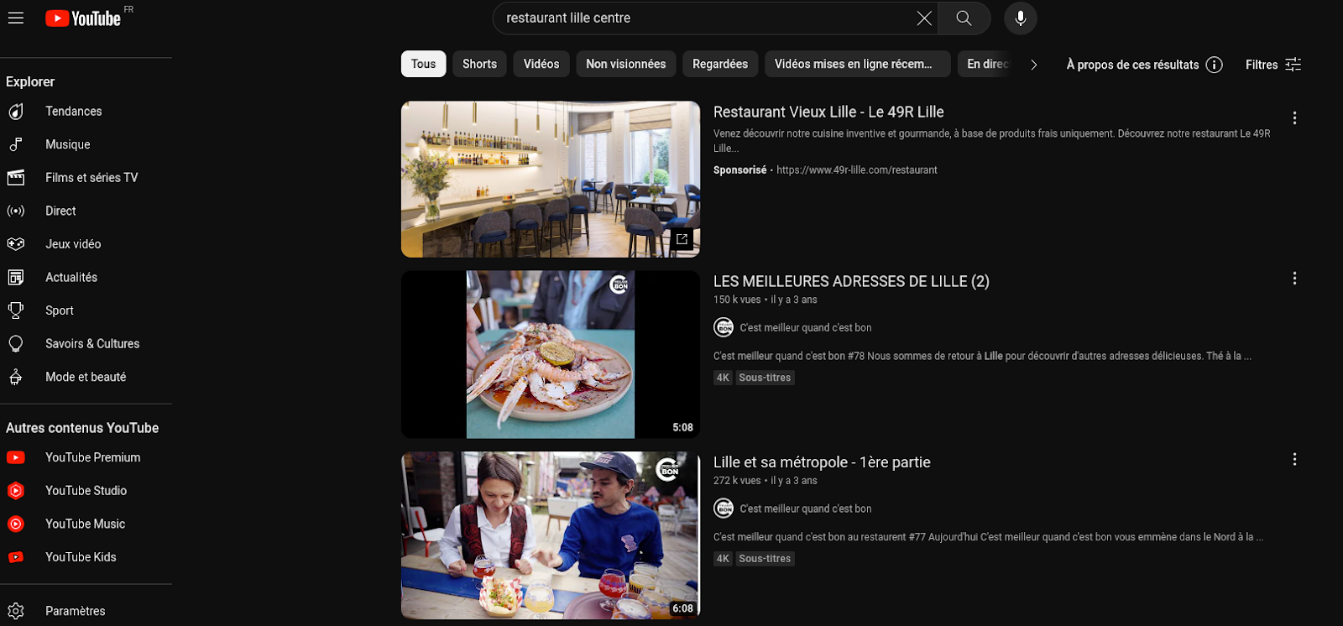
Task: Click the Musique note icon
Action: 16,144
